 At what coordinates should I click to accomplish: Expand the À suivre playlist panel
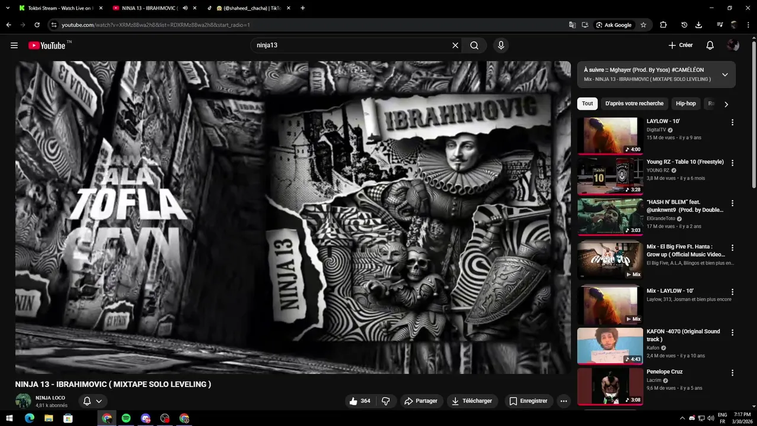[x=725, y=75]
